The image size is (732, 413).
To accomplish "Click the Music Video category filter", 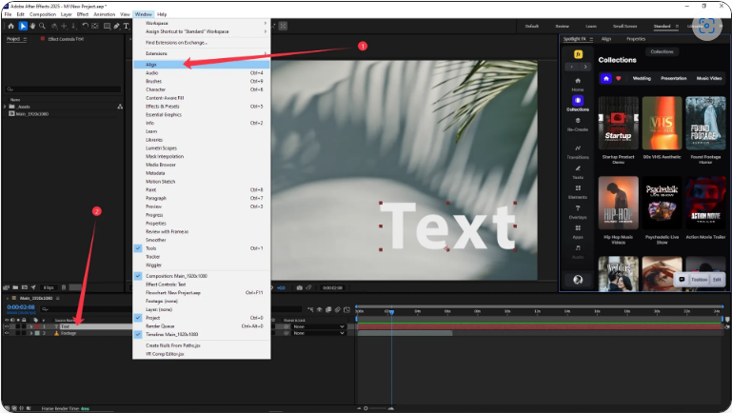I will [x=709, y=78].
